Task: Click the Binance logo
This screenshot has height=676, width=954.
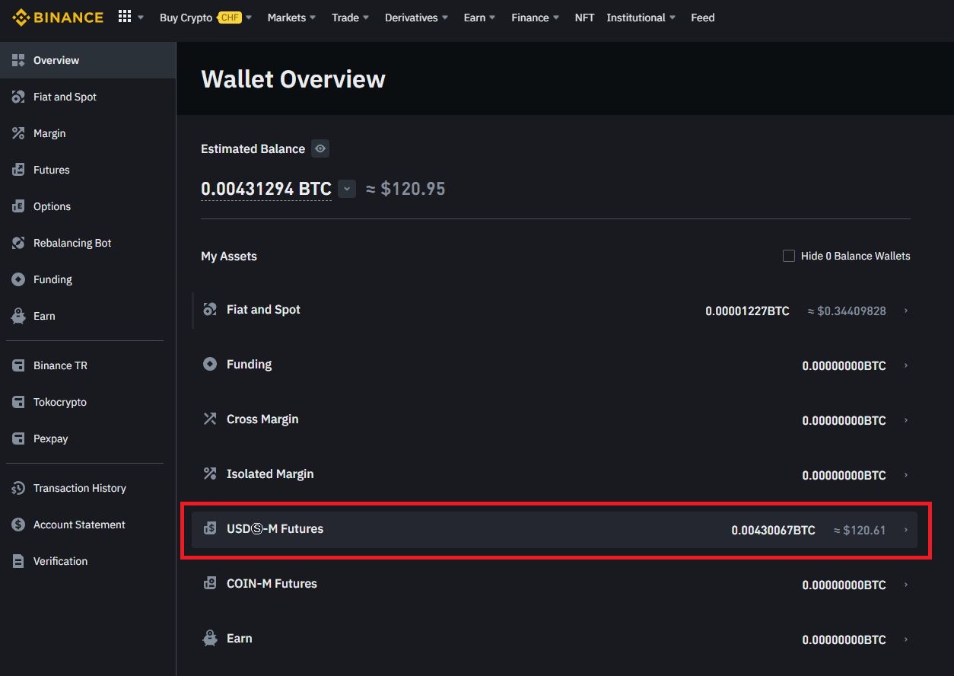Action: [x=58, y=18]
